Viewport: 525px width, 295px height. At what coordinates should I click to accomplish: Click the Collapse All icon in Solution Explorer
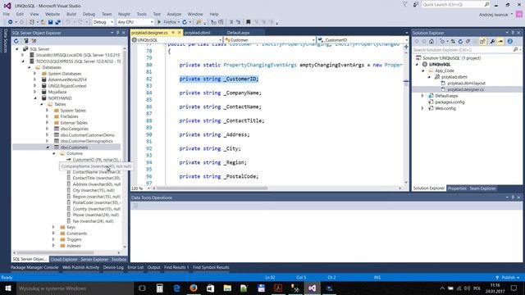coord(468,42)
